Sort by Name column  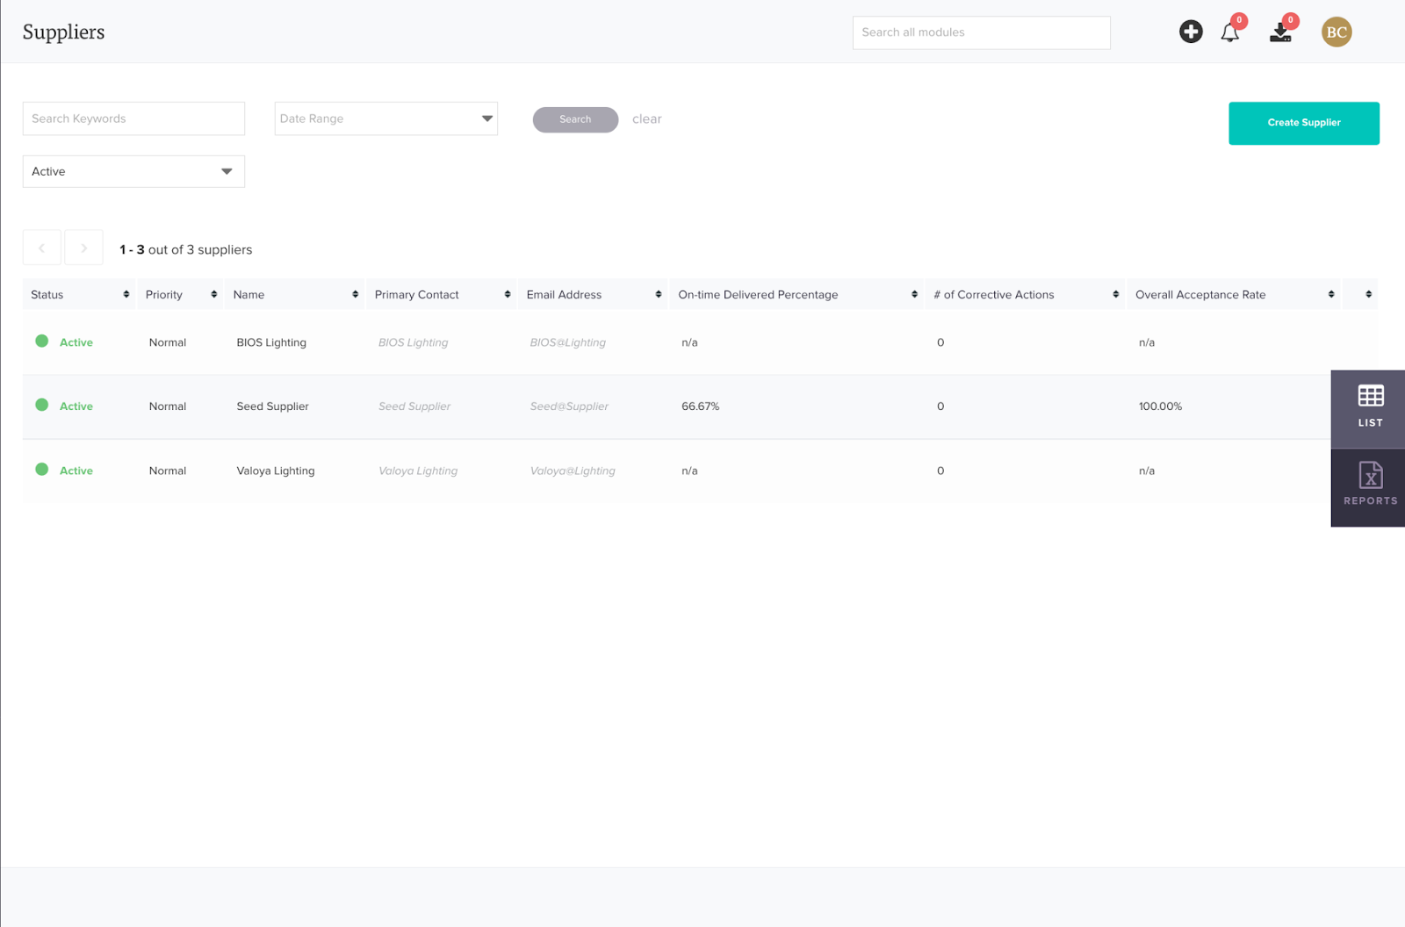click(355, 294)
